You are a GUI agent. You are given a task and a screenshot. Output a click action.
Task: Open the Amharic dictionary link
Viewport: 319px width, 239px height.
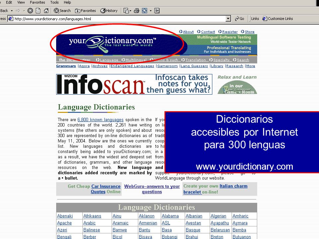tap(241, 216)
